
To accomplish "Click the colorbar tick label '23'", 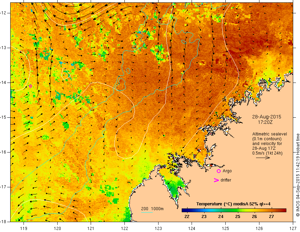I will point(204,217).
